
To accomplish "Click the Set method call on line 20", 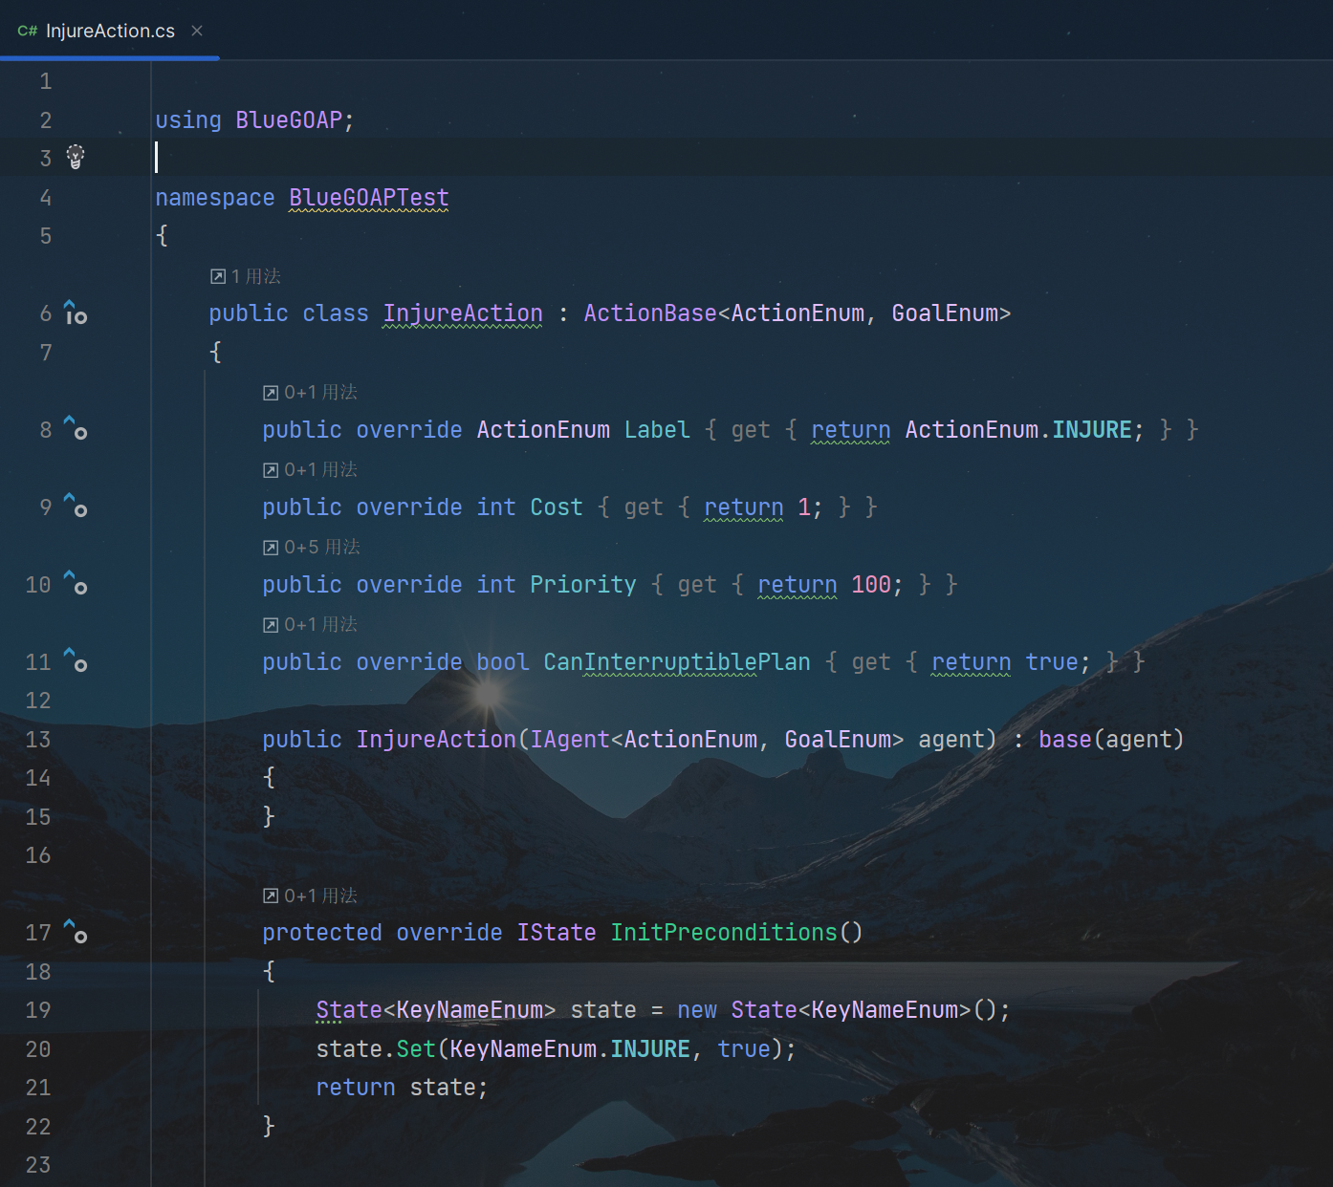I will click(416, 1049).
